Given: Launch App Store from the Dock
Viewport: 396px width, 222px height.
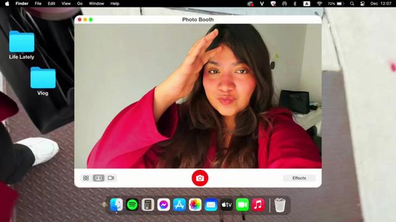Looking at the screenshot, I should coord(179,205).
